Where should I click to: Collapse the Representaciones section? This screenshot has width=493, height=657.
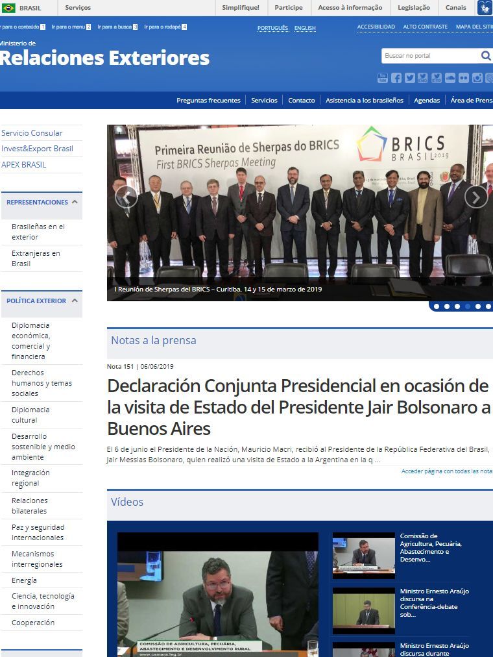click(75, 202)
